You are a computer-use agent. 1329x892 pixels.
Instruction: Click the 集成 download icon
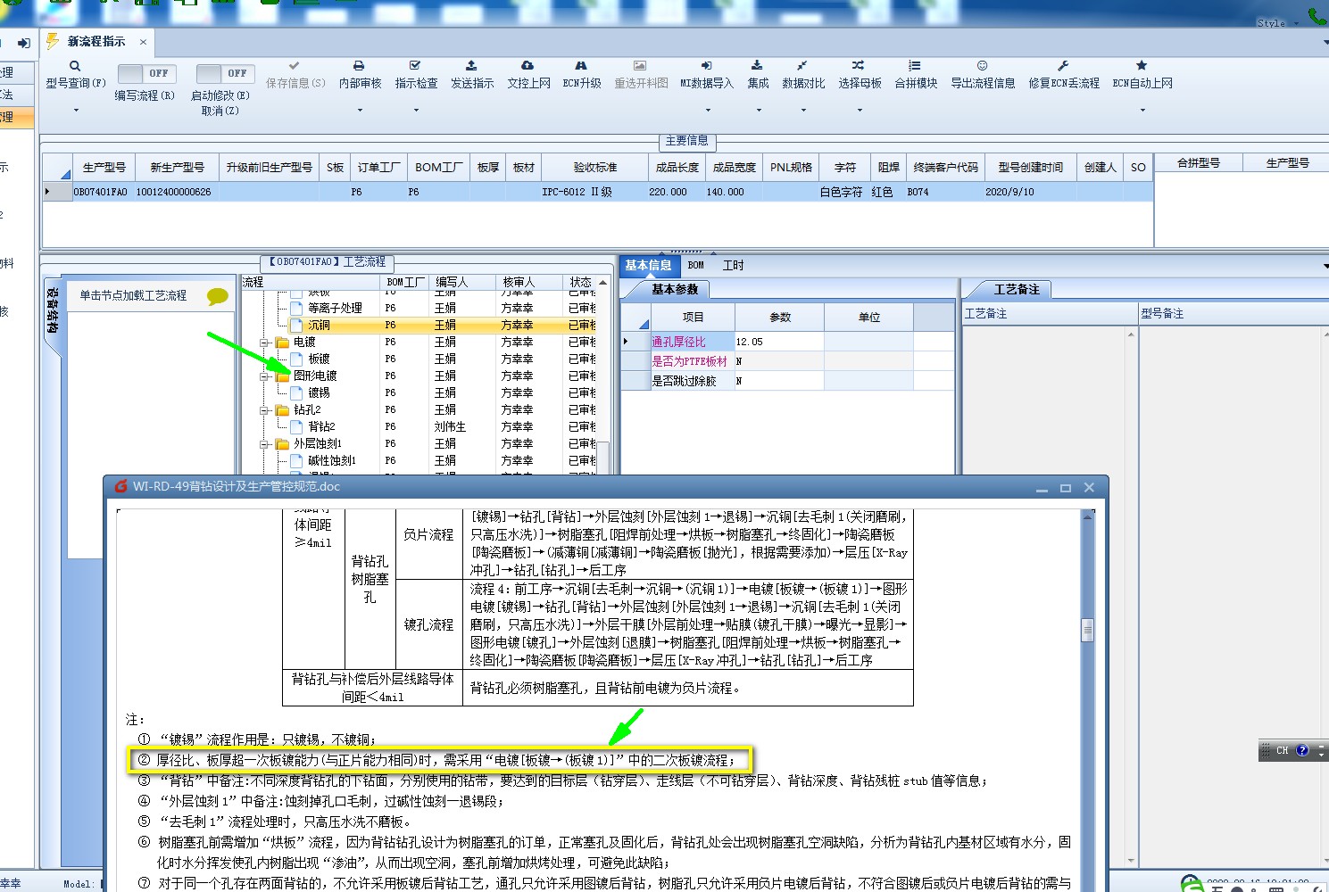[x=757, y=66]
